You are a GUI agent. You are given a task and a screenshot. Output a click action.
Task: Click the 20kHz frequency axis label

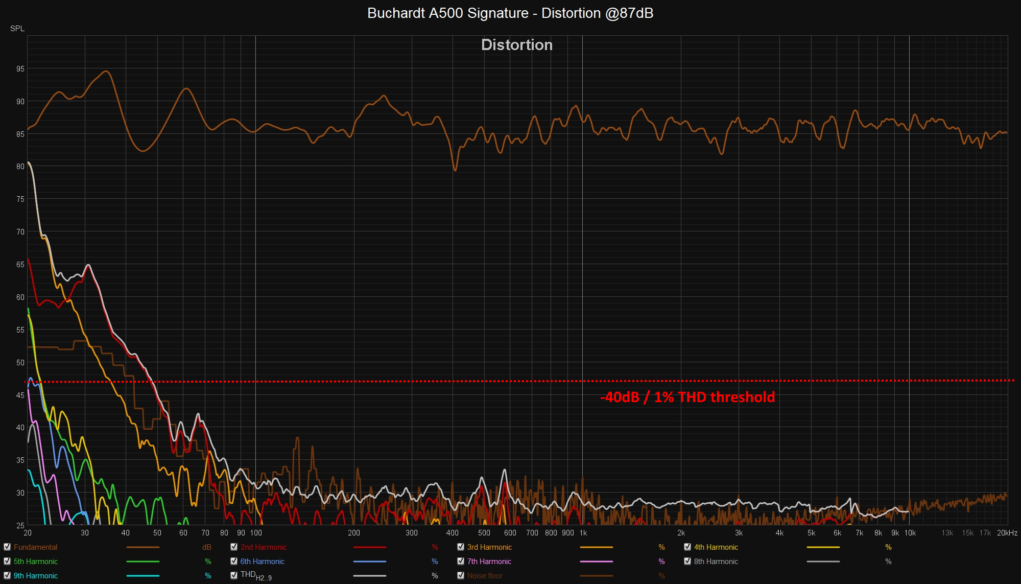1007,533
